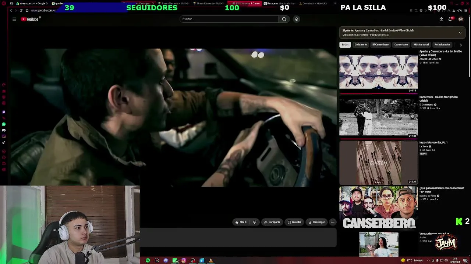
Task: Select the Música vocal chip
Action: (421, 45)
